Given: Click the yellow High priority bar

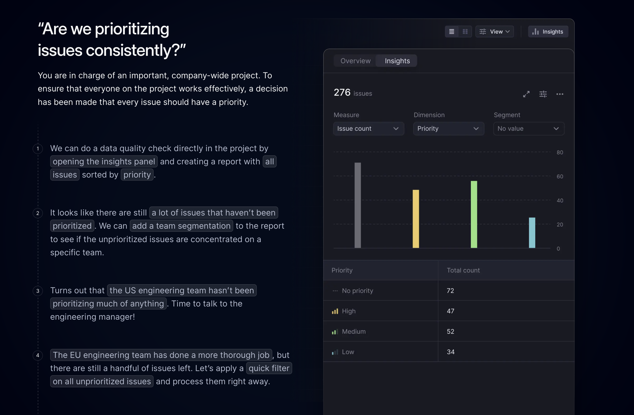Looking at the screenshot, I should click(416, 219).
